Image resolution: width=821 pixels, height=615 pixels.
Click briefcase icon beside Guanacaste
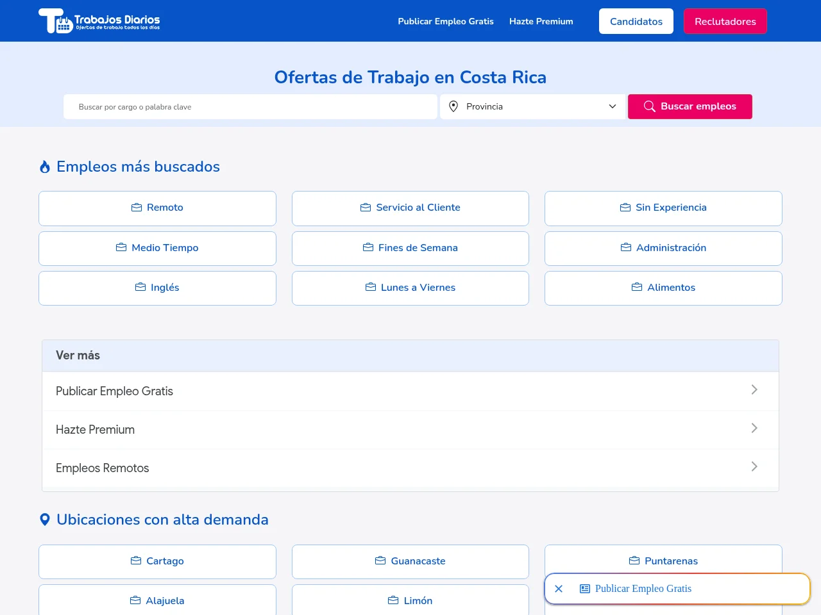pyautogui.click(x=380, y=561)
